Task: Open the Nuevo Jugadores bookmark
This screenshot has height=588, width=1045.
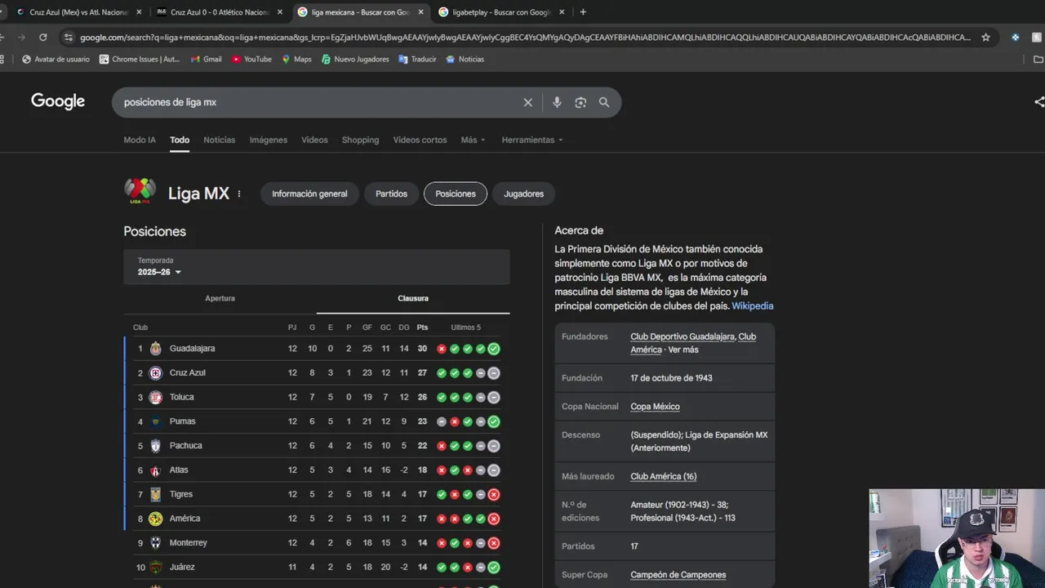Action: [355, 59]
